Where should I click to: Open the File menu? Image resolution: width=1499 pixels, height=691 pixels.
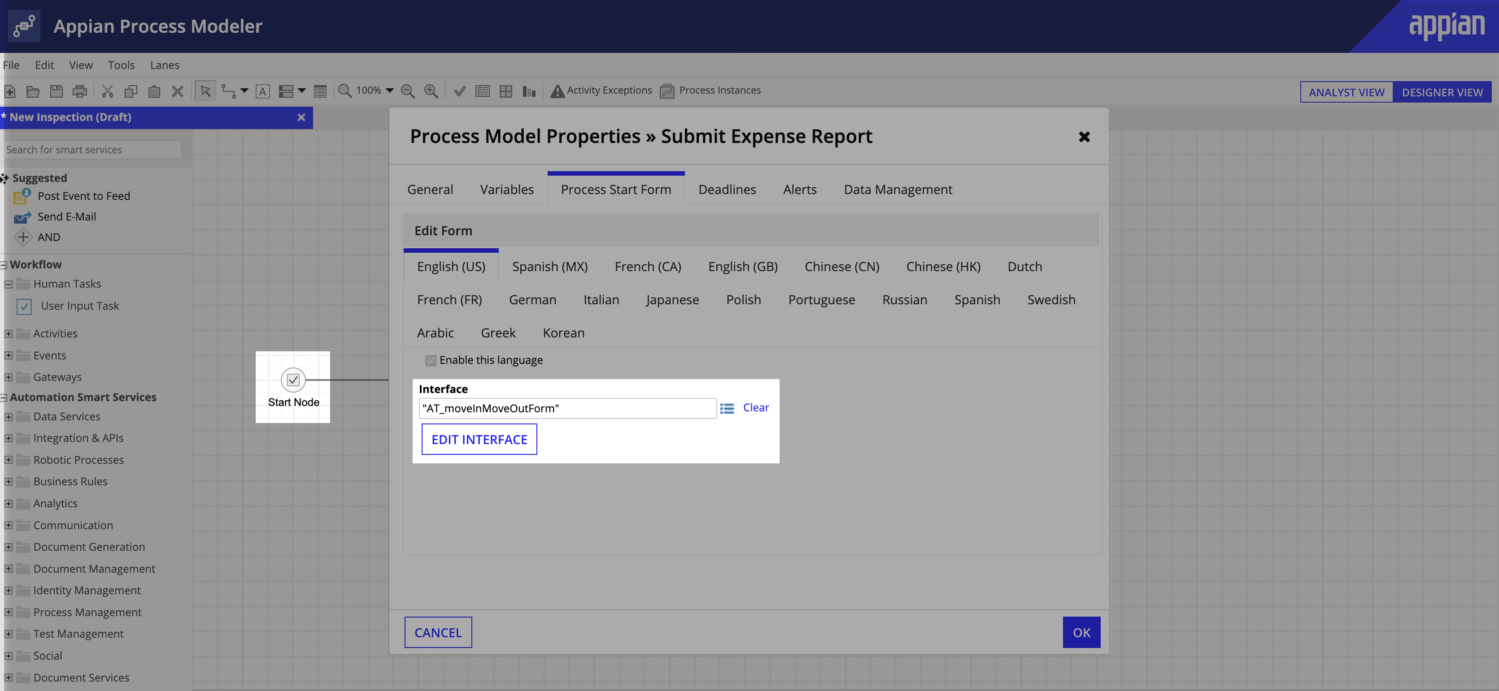(11, 65)
